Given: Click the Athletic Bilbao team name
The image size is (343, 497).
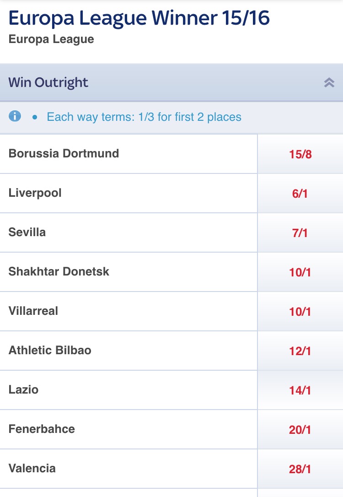Looking at the screenshot, I should tap(50, 350).
